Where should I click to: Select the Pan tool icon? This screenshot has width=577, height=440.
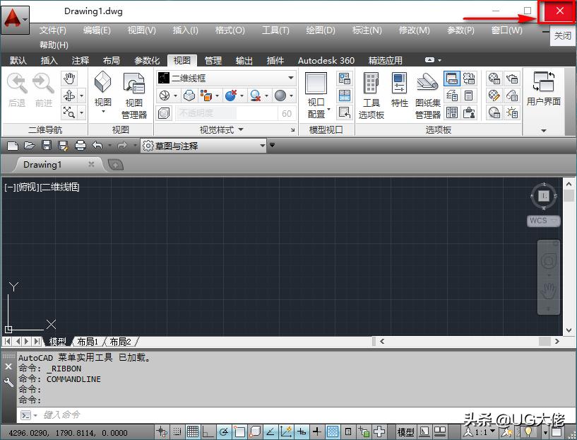click(71, 79)
